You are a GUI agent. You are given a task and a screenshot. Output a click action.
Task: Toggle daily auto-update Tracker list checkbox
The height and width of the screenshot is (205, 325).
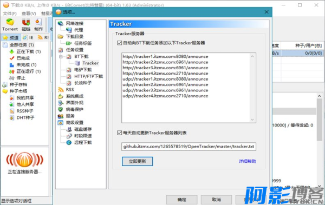[119, 133]
